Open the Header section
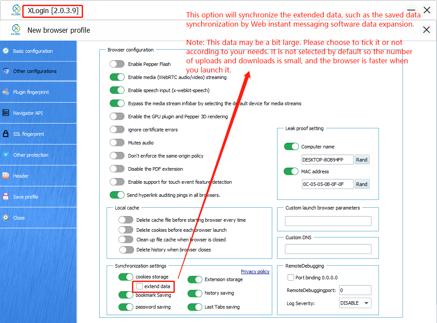The width and height of the screenshot is (437, 323). 38,176
